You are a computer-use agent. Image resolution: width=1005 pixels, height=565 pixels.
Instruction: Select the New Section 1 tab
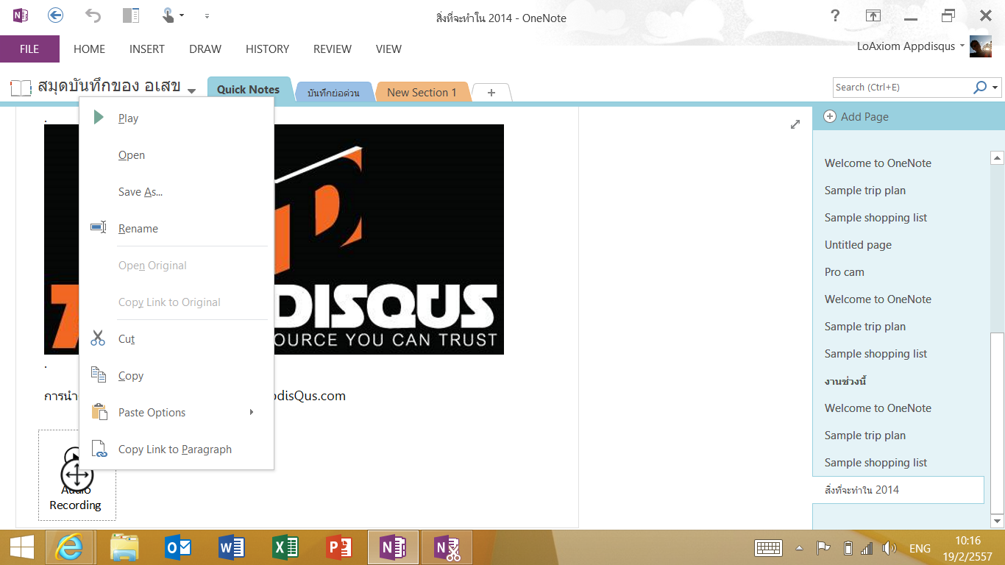click(x=422, y=93)
